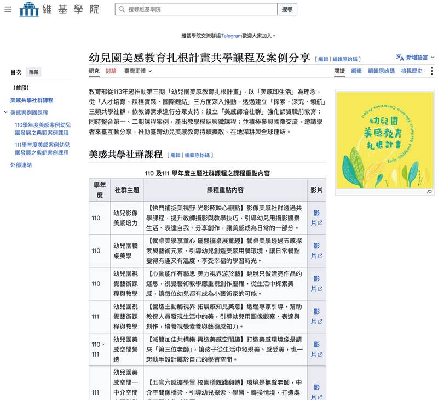Image resolution: width=438 pixels, height=400 pixels.
Task: Switch to the 討論 tab
Action: point(111,71)
